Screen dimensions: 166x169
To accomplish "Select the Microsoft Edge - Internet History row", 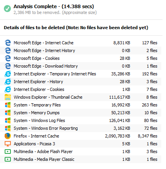I will (x=81, y=51).
